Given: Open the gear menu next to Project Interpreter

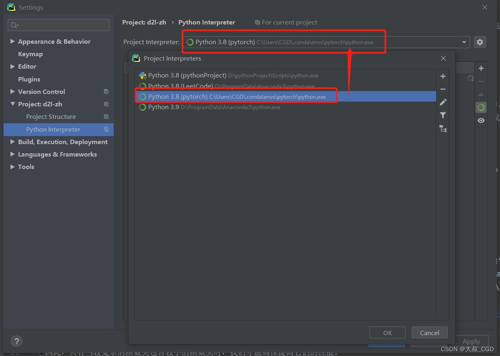Looking at the screenshot, I should [x=480, y=42].
